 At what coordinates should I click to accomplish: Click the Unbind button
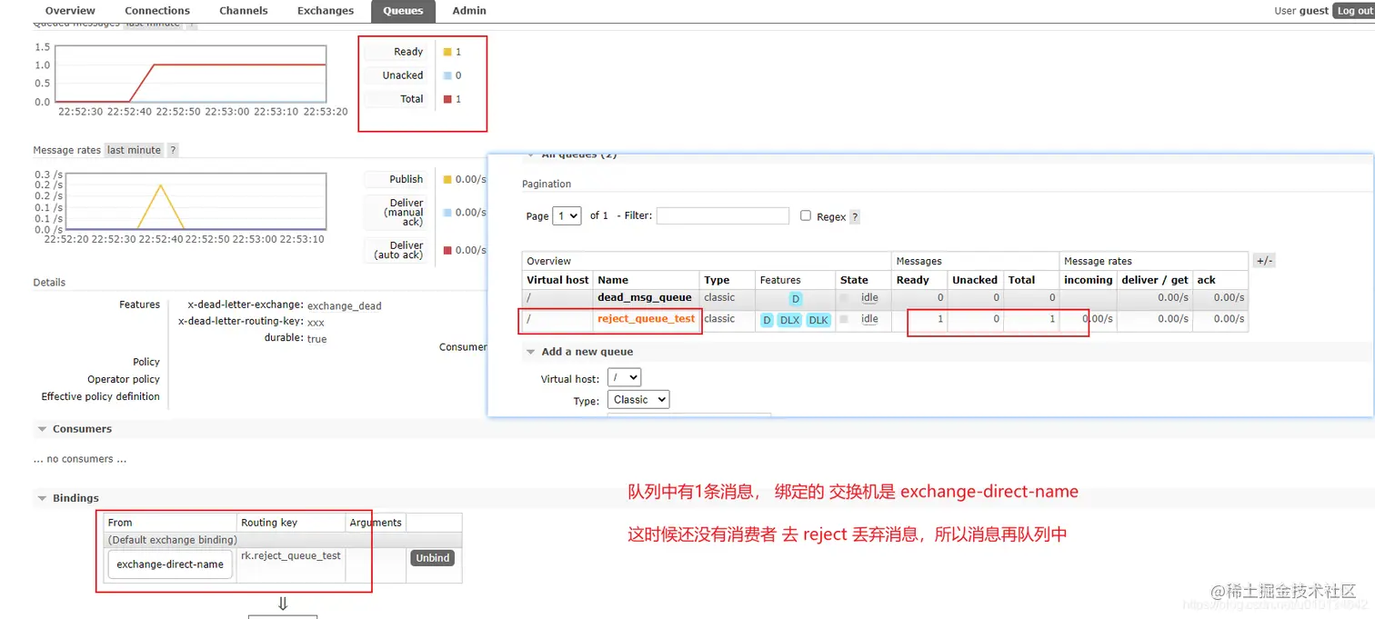pos(433,558)
